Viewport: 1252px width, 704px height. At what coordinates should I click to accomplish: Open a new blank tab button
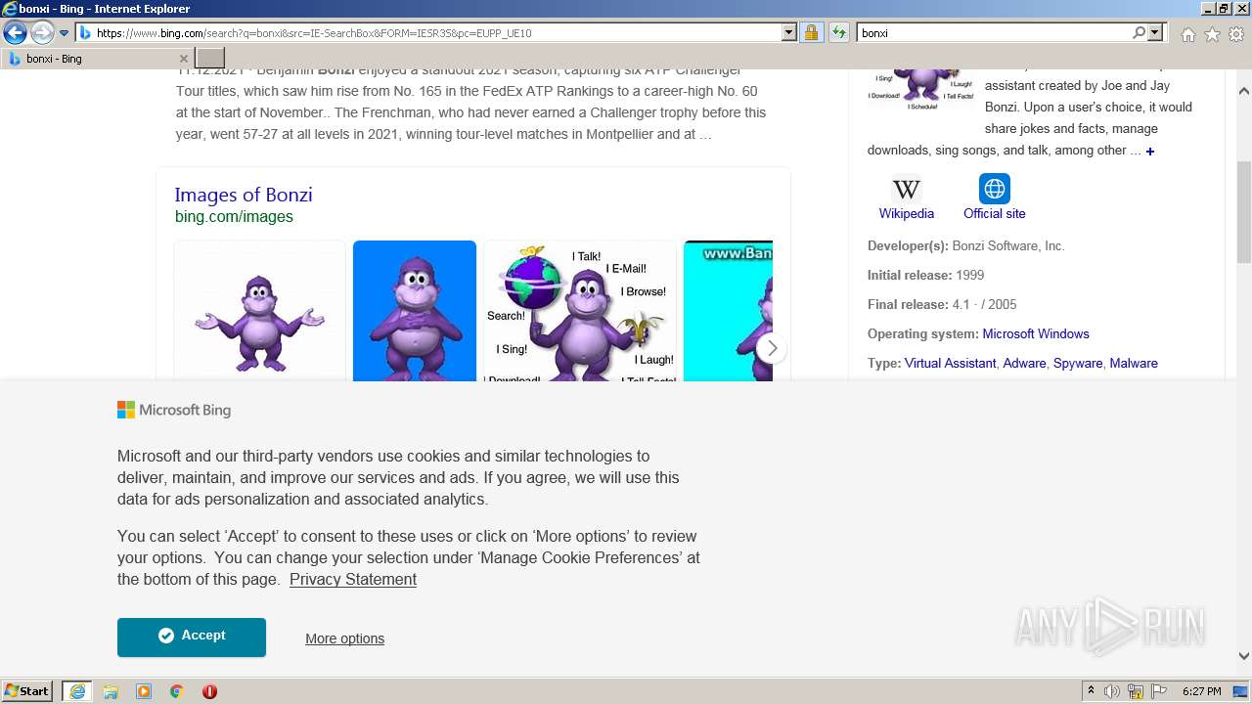point(210,59)
